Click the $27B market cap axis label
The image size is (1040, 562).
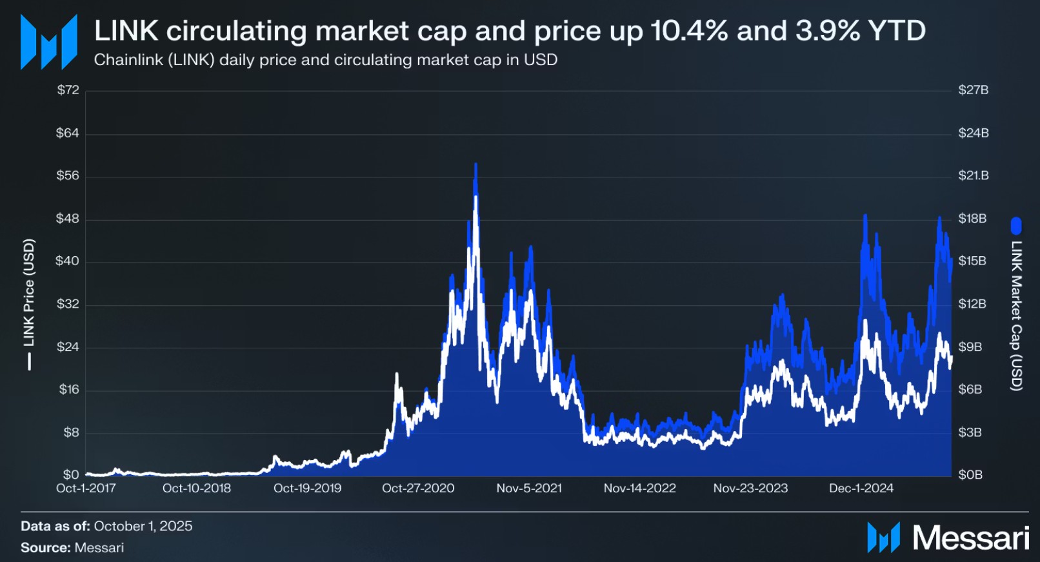973,90
